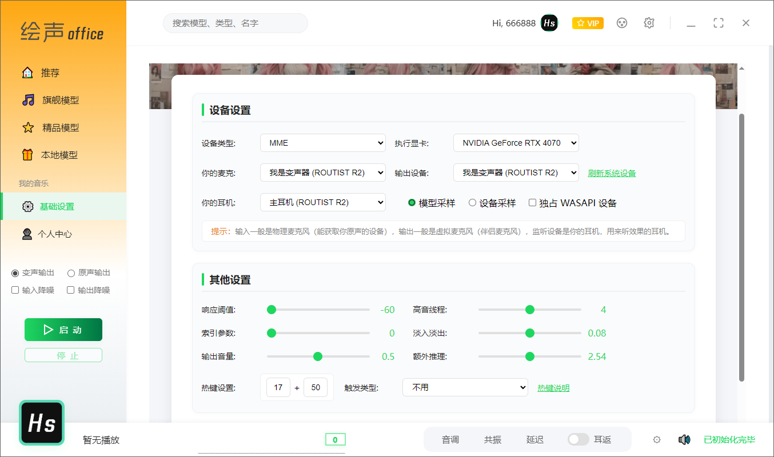The height and width of the screenshot is (457, 774).
Task: Click the small gear icon in bottom bar
Action: coord(657,439)
